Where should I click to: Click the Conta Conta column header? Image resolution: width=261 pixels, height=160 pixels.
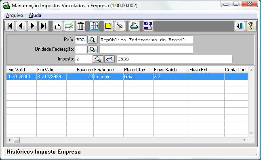[236, 70]
